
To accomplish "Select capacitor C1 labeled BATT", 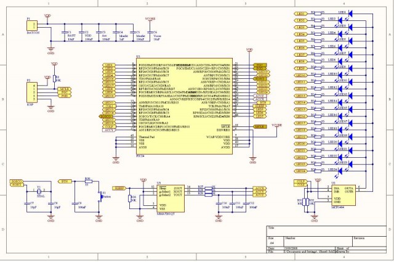I will 65,32.
